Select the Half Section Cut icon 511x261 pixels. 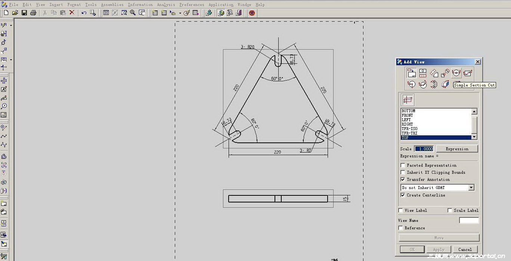click(x=411, y=84)
